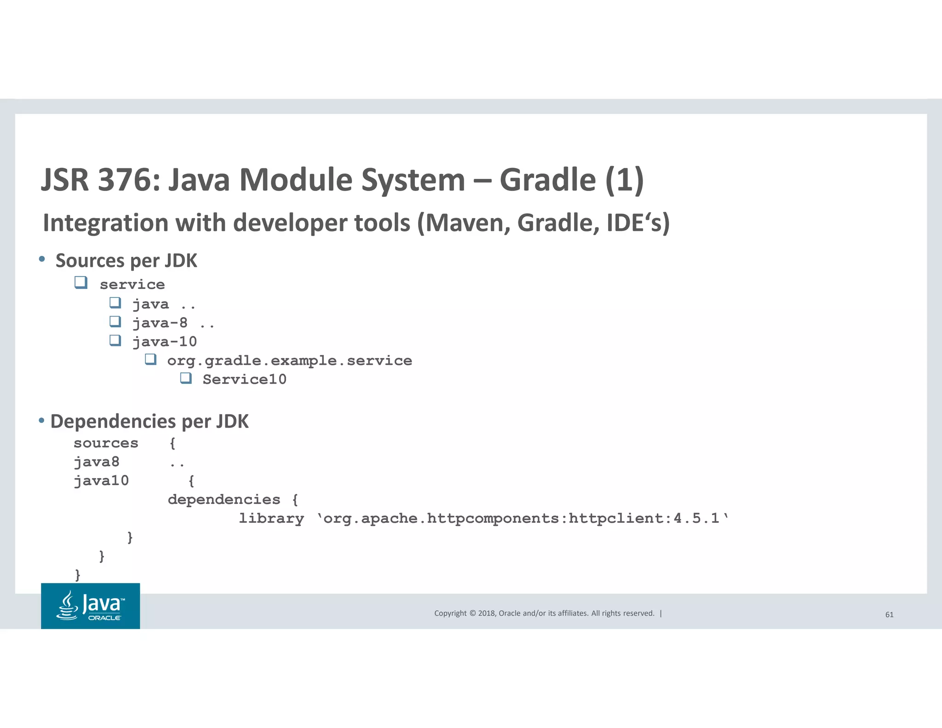This screenshot has height=728, width=942.
Task: Click the Service10 tree entry
Action: [244, 379]
